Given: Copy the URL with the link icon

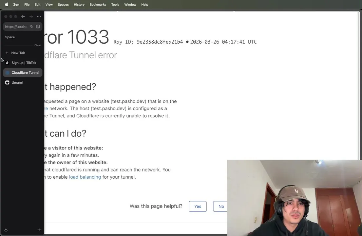Looking at the screenshot, I should click(31, 27).
